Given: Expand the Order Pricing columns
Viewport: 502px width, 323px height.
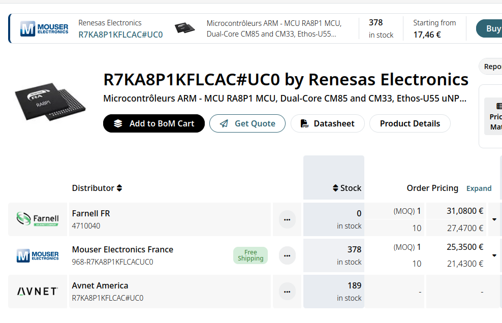Looking at the screenshot, I should click(x=479, y=188).
